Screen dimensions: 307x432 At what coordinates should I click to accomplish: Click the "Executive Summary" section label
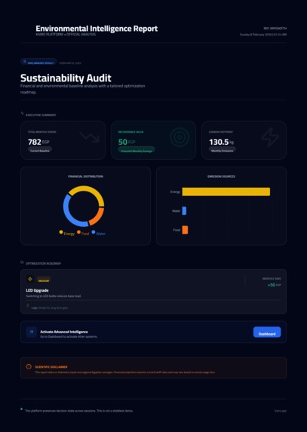pyautogui.click(x=41, y=115)
